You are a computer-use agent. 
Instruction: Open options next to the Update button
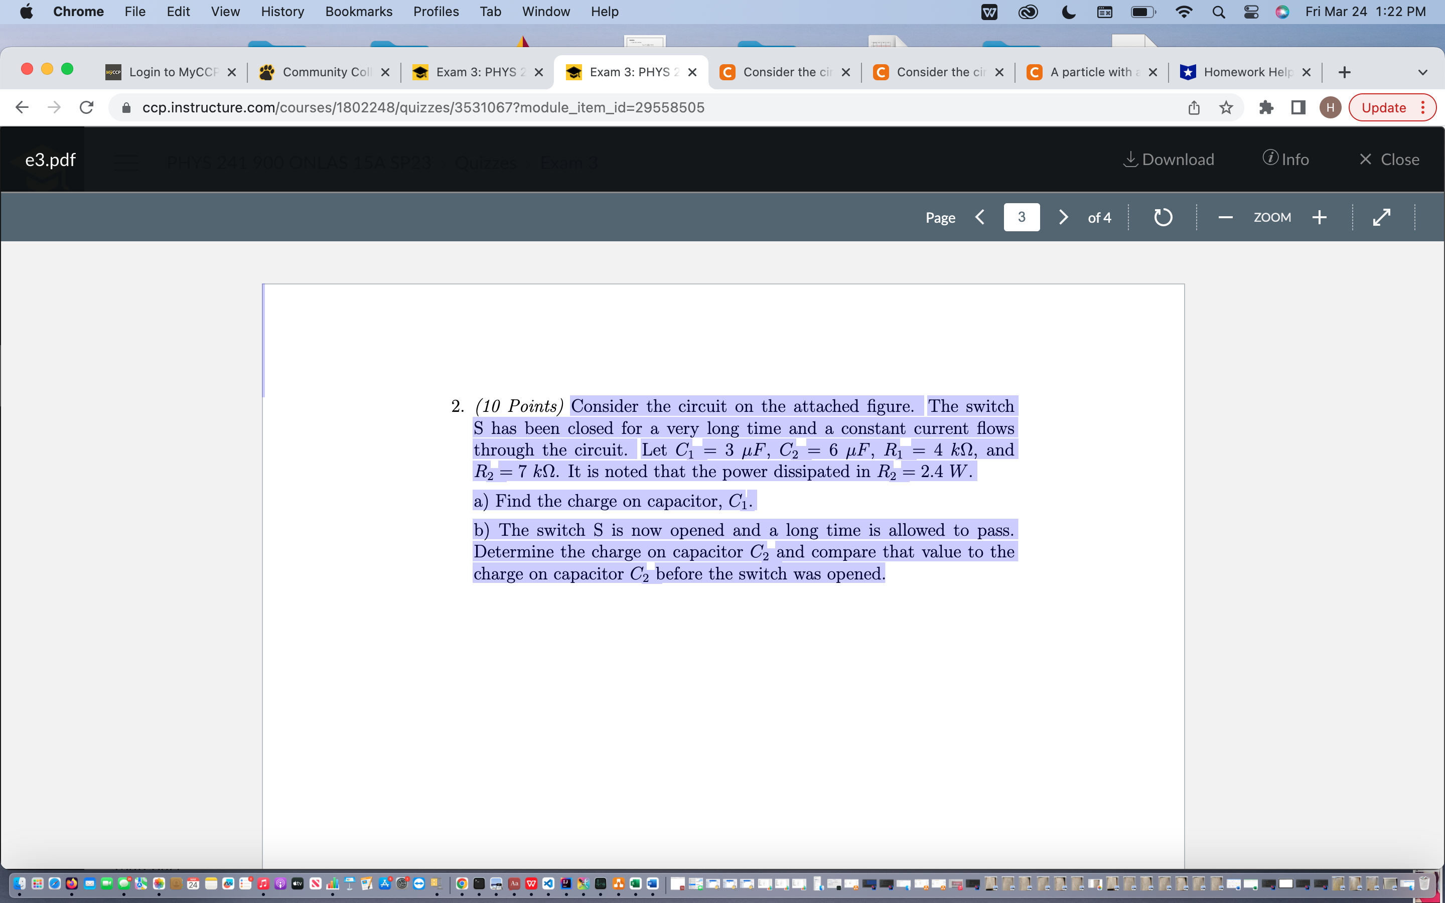[1423, 107]
